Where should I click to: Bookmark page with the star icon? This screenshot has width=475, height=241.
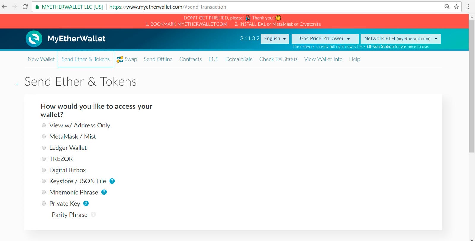[456, 7]
